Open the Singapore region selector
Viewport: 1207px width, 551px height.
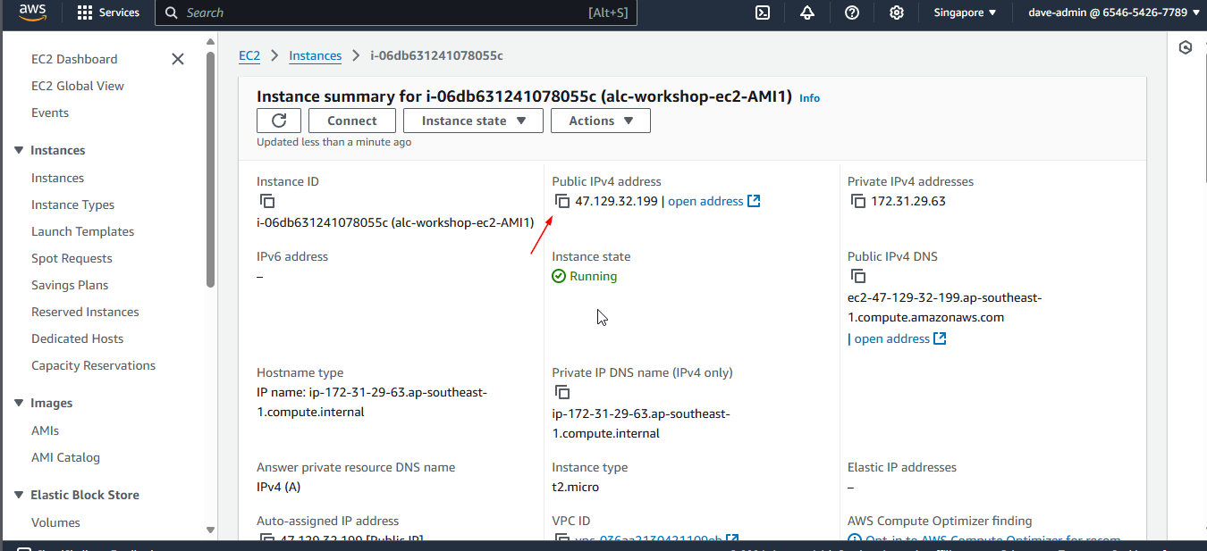coord(965,13)
